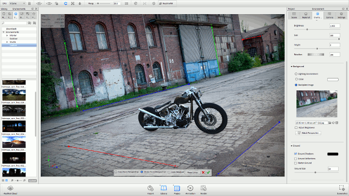Image resolution: width=349 pixels, height=196 pixels.
Task: Click the trash icon next to backplate filename
Action: pos(337,123)
